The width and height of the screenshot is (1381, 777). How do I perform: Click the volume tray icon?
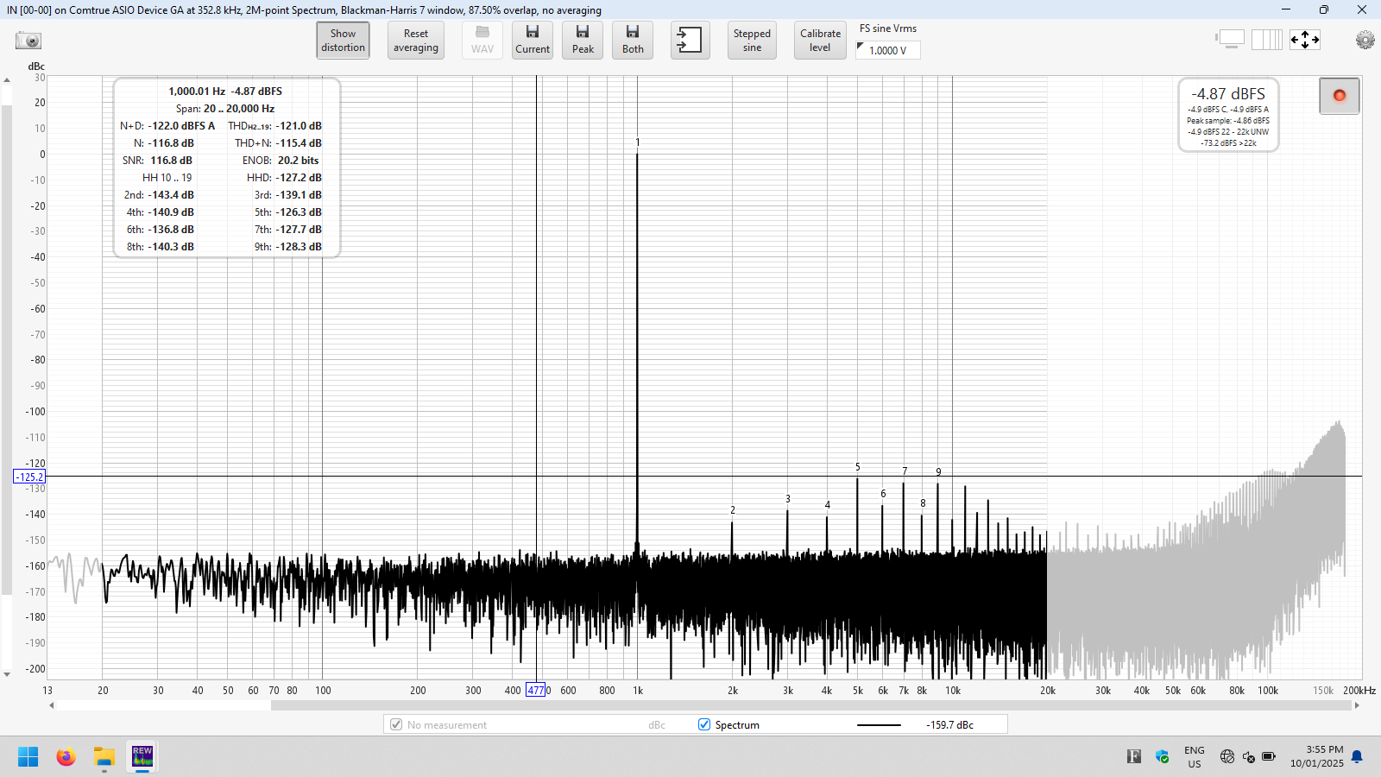(x=1248, y=757)
